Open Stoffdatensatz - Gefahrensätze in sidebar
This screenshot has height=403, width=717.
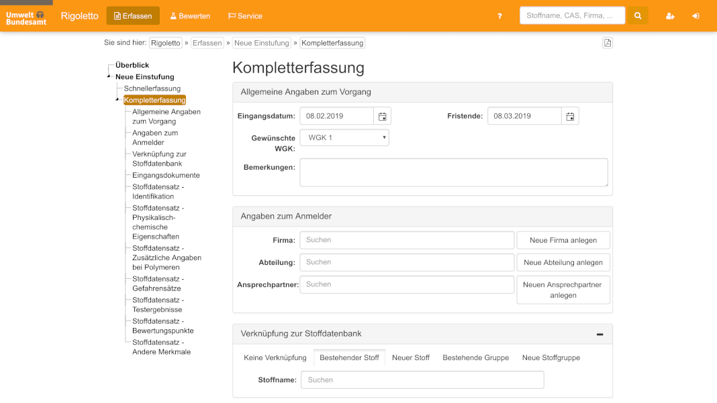click(x=158, y=284)
